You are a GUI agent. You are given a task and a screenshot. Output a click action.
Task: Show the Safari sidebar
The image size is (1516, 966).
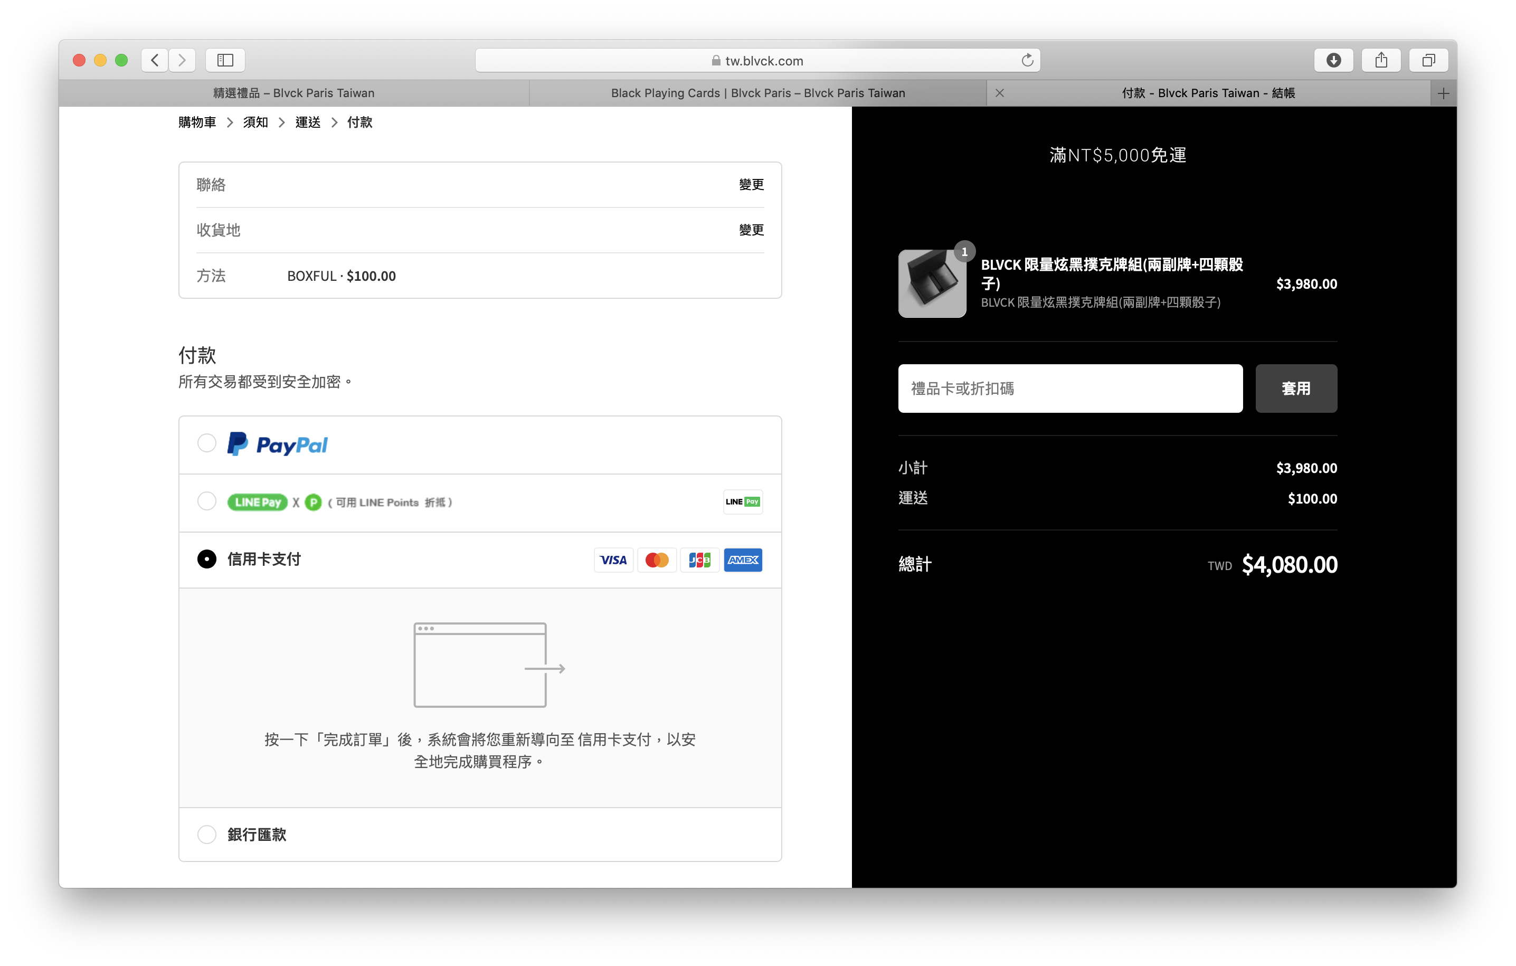point(225,61)
